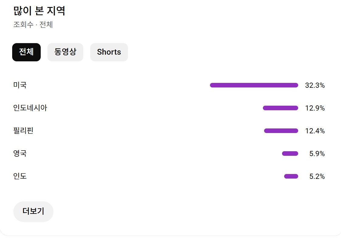Select the 필리핀 region row label
The image size is (341, 239).
(23, 131)
